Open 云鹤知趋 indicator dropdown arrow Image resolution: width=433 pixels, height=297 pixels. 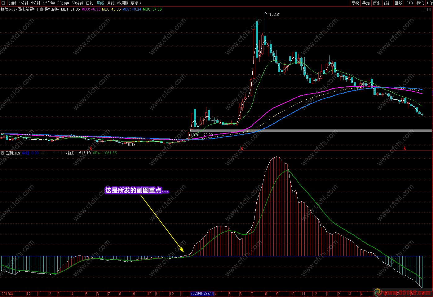point(2,153)
